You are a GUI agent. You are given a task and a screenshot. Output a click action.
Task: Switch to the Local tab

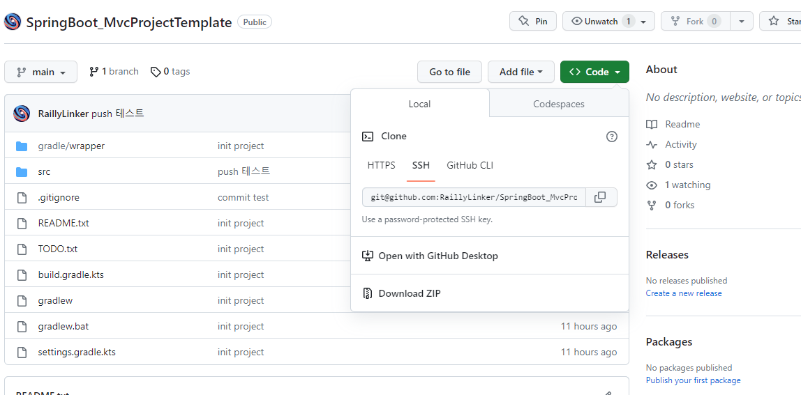420,104
